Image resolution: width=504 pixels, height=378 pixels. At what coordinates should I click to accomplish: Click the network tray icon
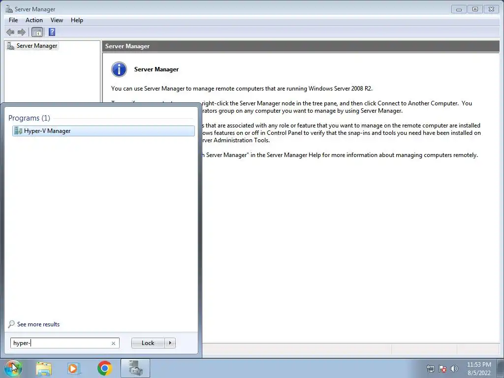coord(430,369)
